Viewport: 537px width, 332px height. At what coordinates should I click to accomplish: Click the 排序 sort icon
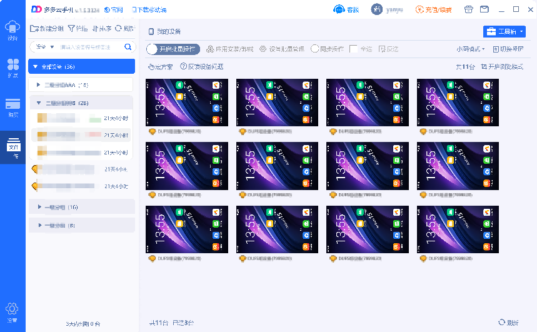click(96, 28)
